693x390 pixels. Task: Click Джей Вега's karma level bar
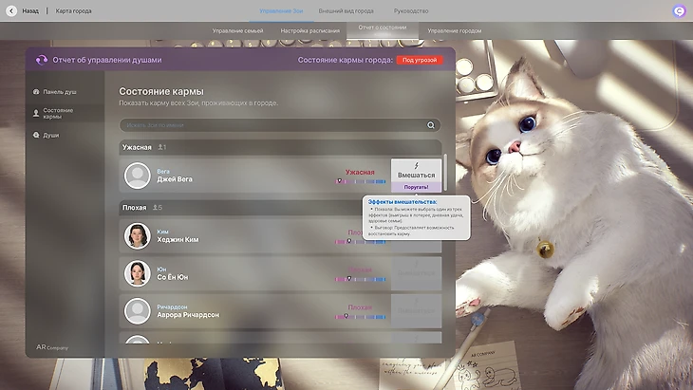pyautogui.click(x=361, y=181)
